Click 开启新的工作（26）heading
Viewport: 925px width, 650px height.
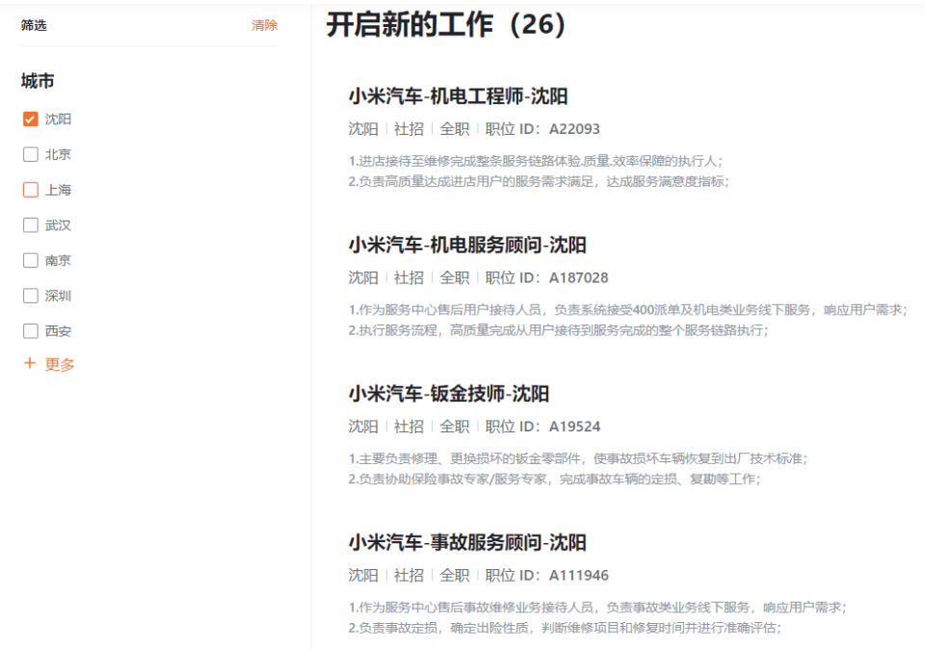tap(446, 25)
